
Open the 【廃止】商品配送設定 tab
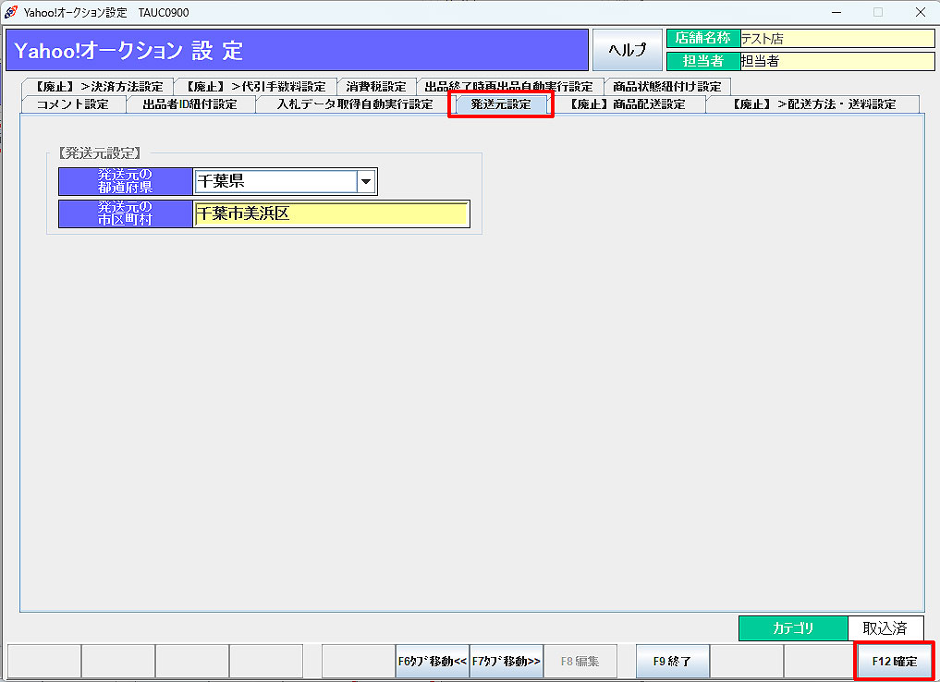coord(627,104)
